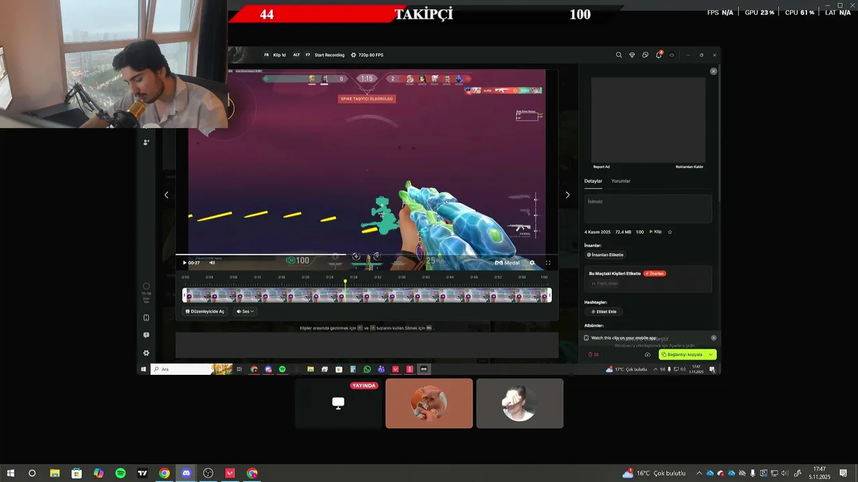Click the right trim handle of the timeline
The image size is (858, 482).
550,295
